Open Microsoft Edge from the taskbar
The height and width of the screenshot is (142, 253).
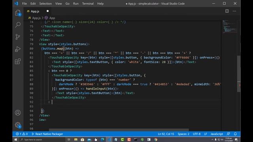pos(102,140)
